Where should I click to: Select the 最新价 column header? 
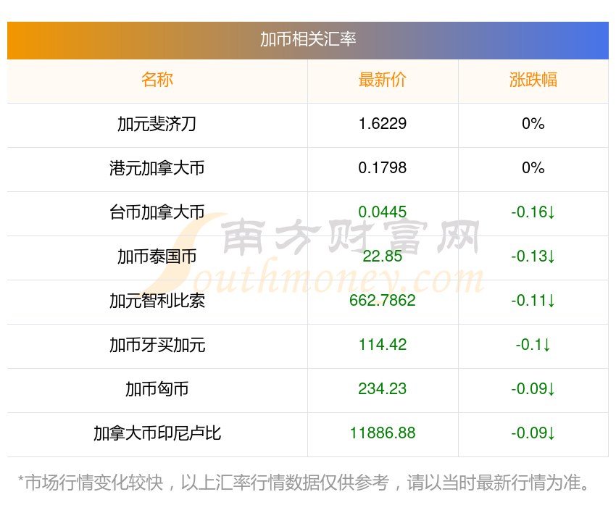pos(383,80)
